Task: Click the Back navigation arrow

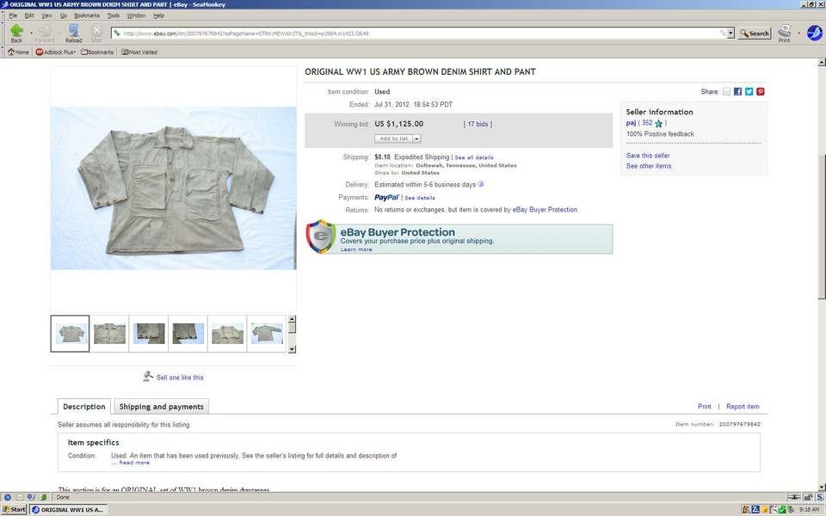Action: (16, 30)
